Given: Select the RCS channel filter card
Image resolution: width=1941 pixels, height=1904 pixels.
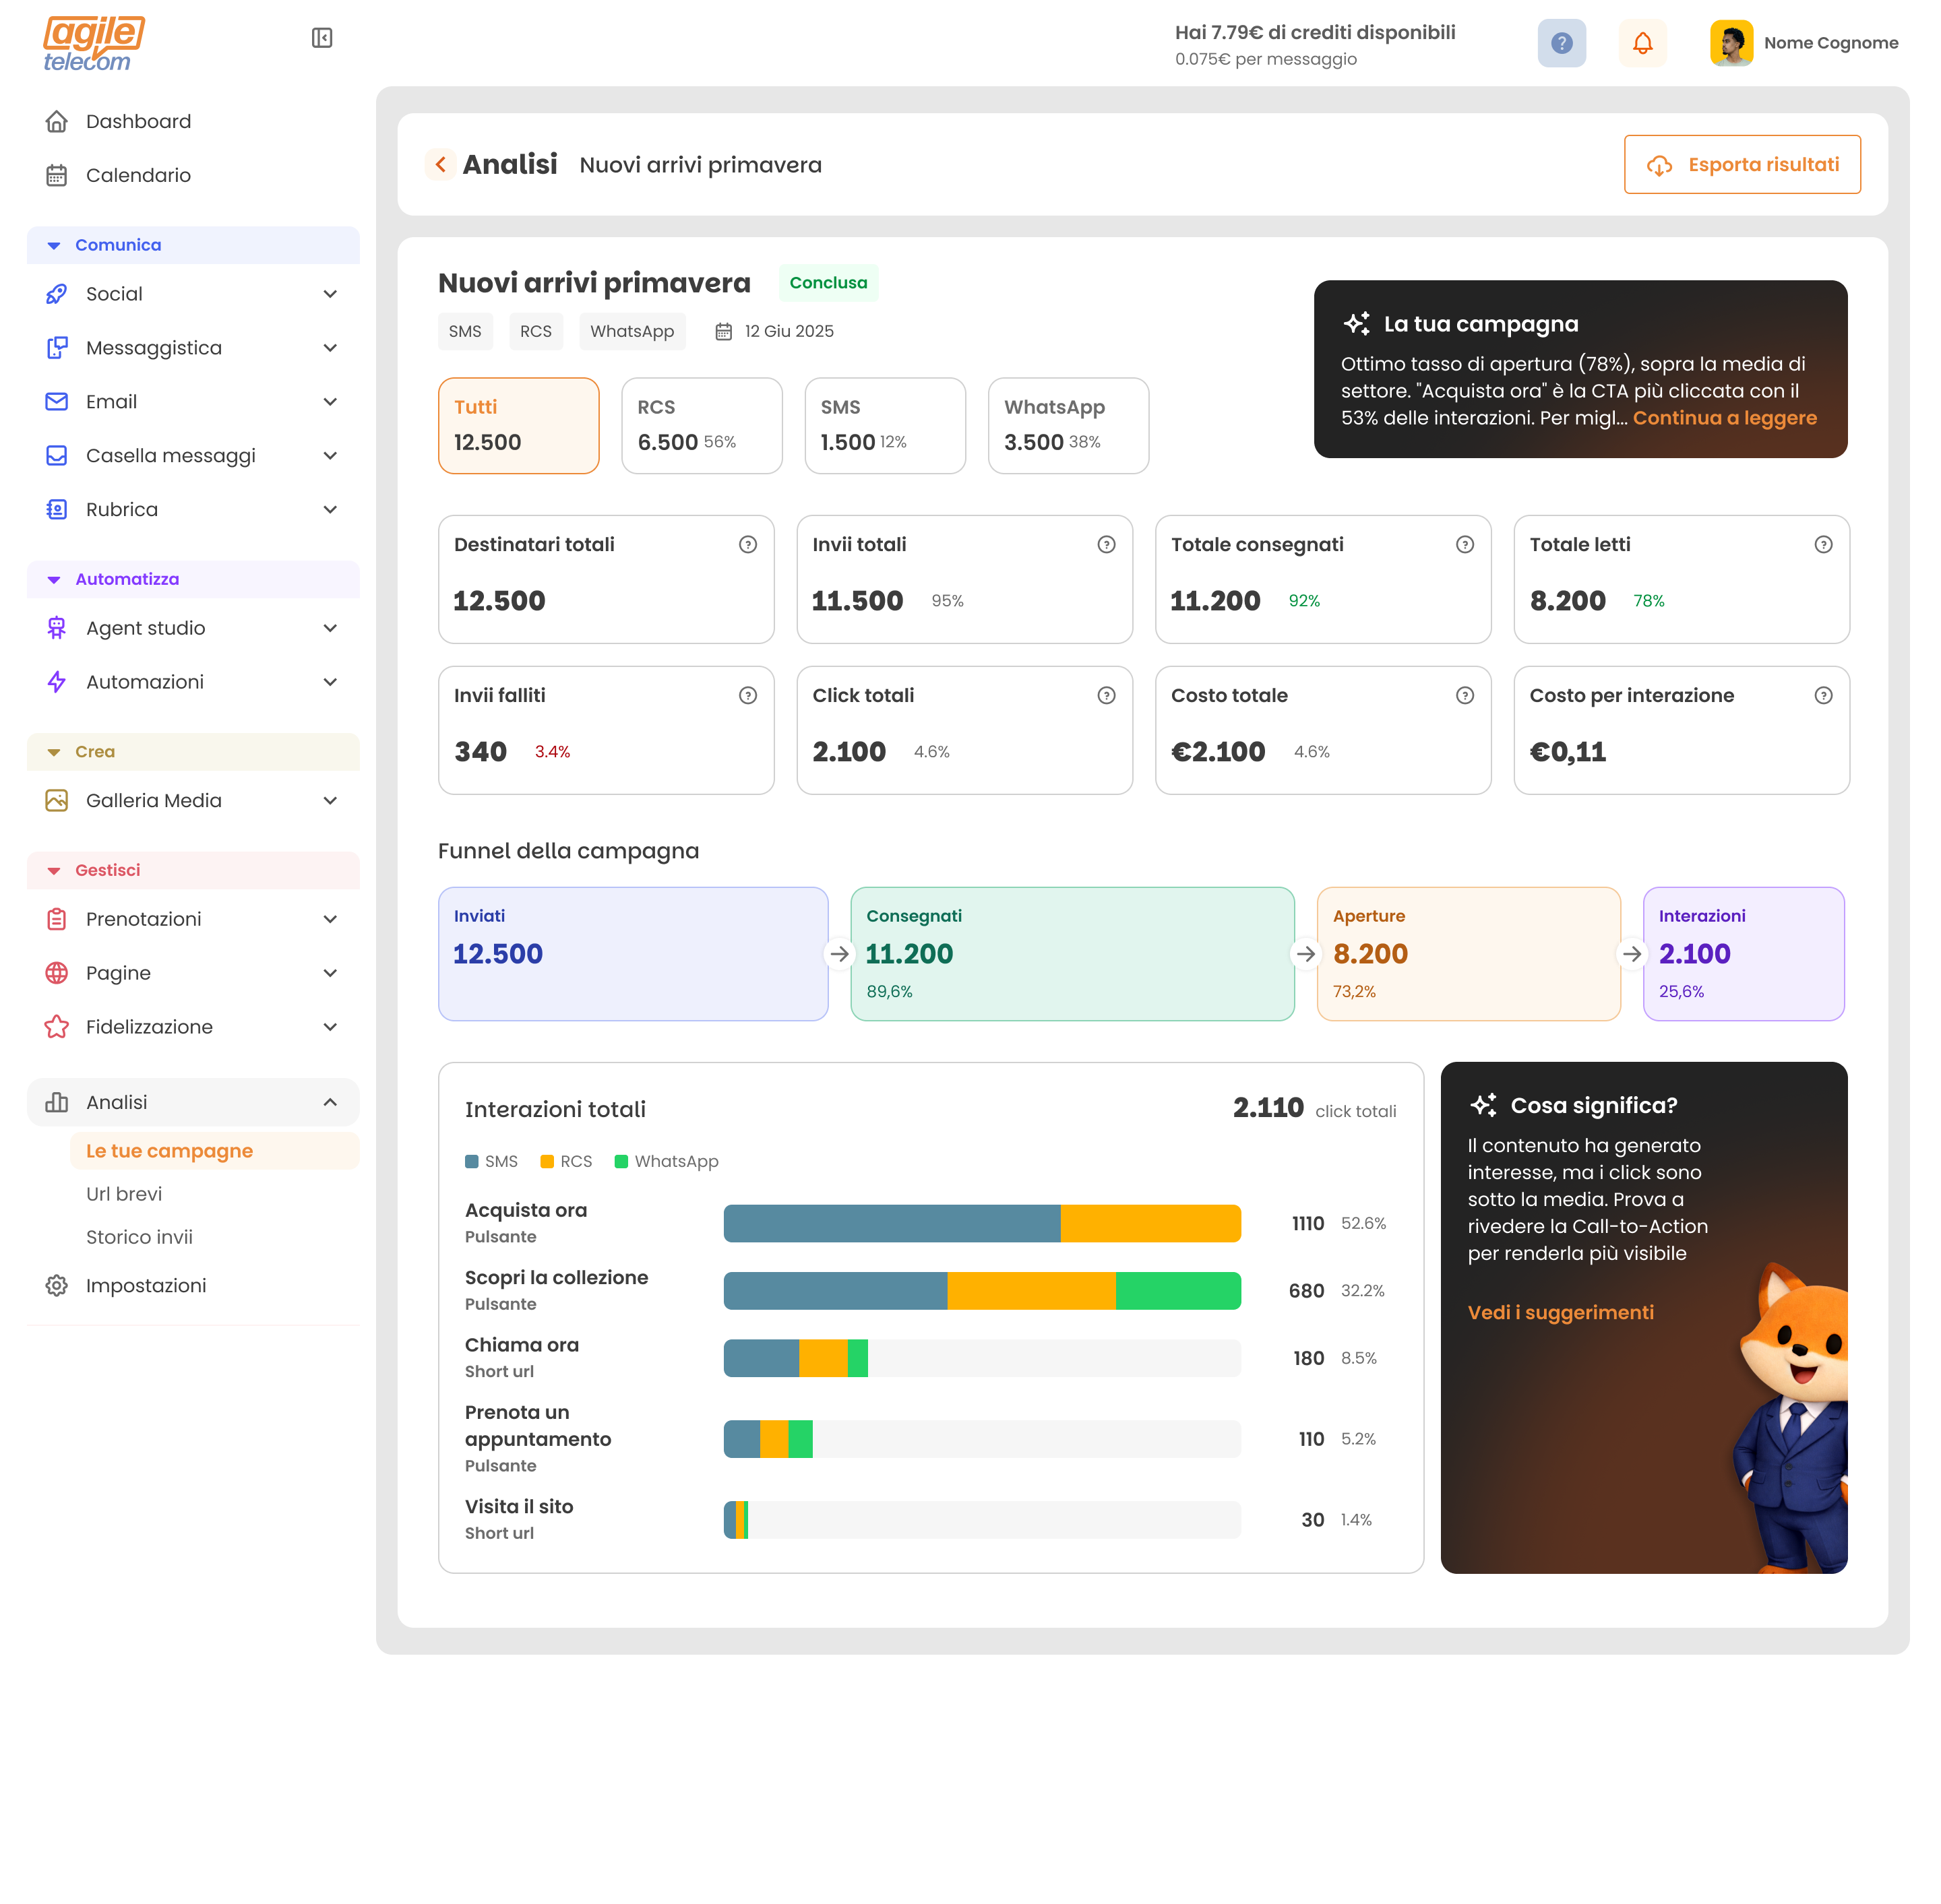Looking at the screenshot, I should 702,425.
